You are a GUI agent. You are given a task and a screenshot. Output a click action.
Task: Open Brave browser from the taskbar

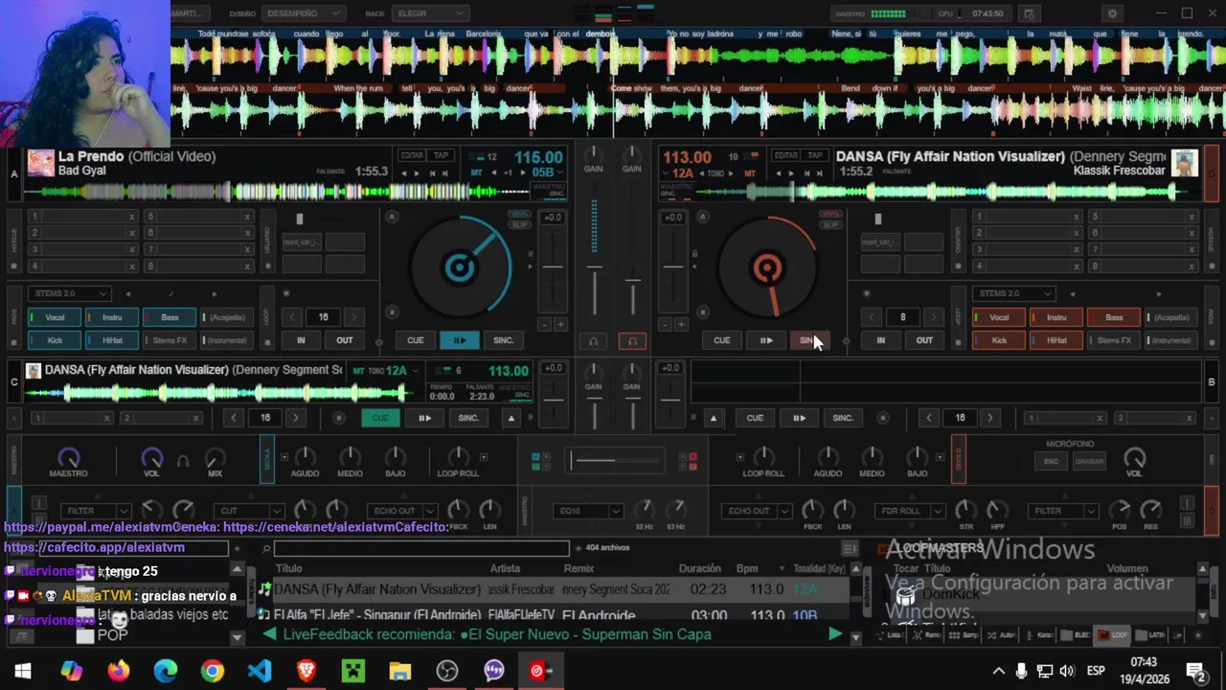click(306, 671)
